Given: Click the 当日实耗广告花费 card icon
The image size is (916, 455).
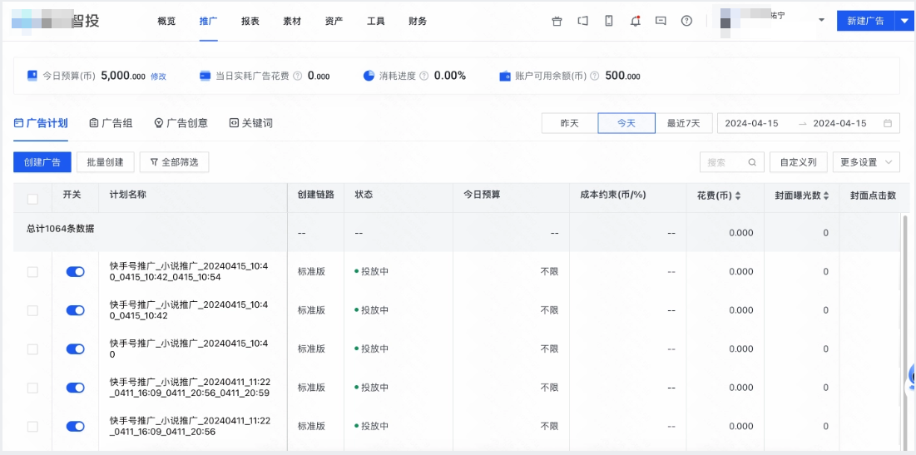Looking at the screenshot, I should (205, 76).
